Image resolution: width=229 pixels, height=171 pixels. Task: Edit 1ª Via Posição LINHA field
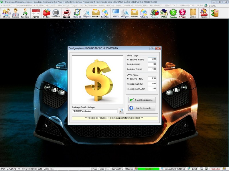coord(152,64)
